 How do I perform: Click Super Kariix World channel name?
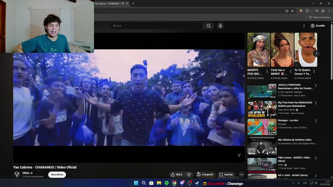pyautogui.click(x=286, y=110)
